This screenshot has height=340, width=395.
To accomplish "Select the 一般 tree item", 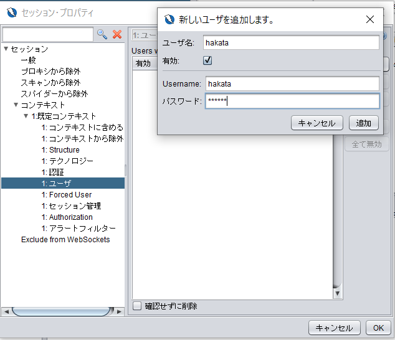I will [x=28, y=60].
